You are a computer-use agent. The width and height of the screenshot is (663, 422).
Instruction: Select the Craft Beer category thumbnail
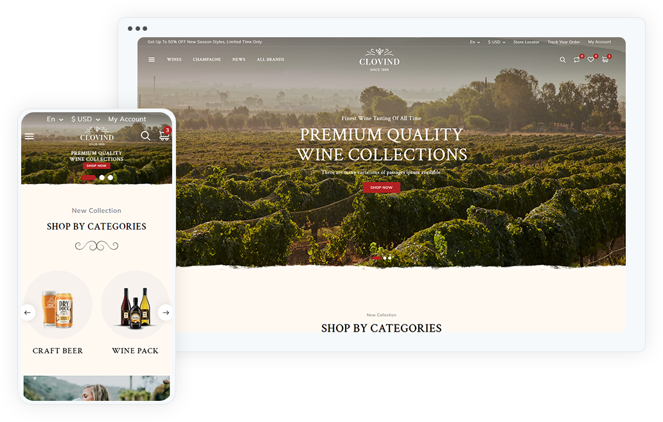(58, 305)
